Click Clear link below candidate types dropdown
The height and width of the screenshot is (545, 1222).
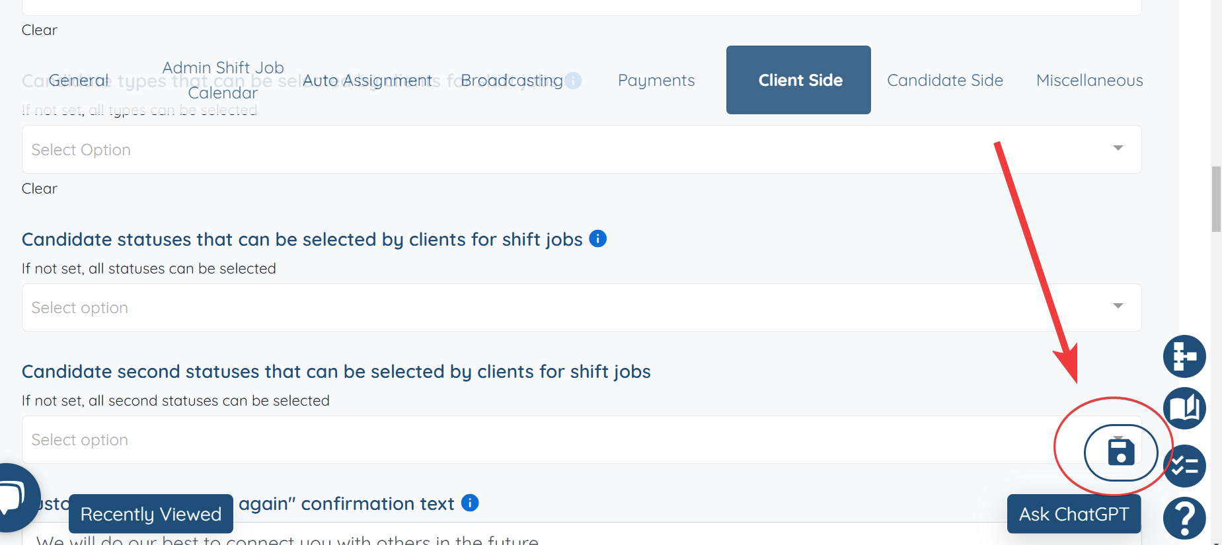pyautogui.click(x=40, y=188)
